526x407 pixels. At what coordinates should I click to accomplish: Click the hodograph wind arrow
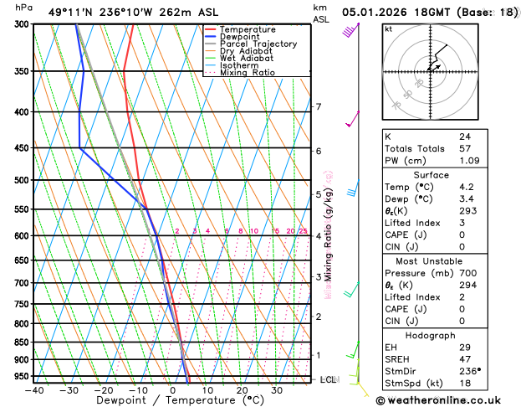435,68
